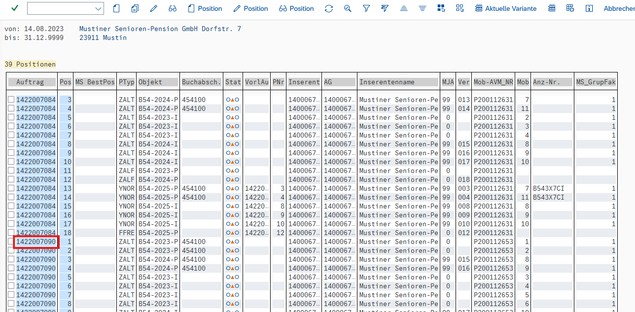The image size is (635, 312).
Task: Click the Ver column header
Action: [x=463, y=82]
